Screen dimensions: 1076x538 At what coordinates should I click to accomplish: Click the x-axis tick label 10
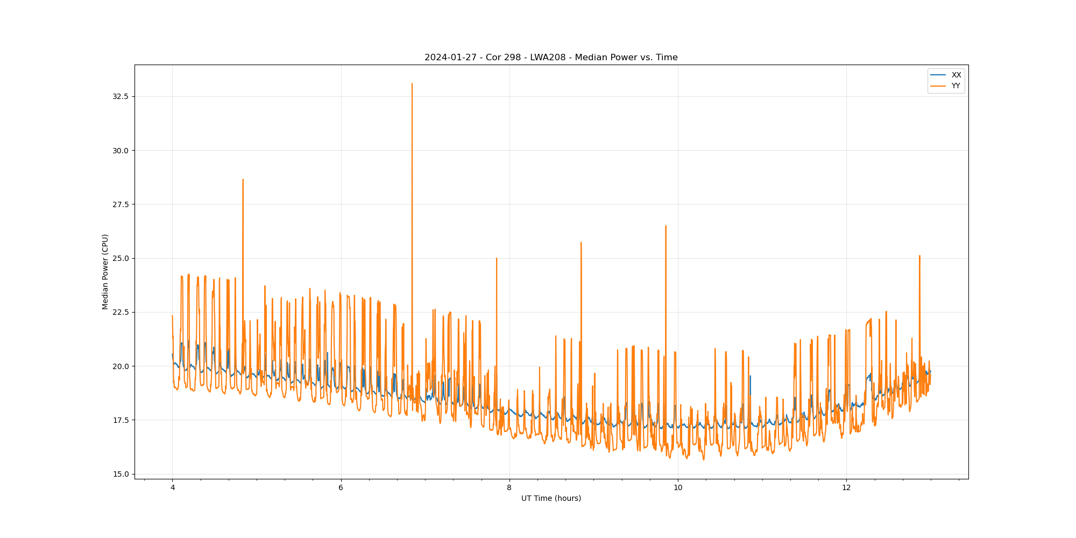pyautogui.click(x=678, y=488)
